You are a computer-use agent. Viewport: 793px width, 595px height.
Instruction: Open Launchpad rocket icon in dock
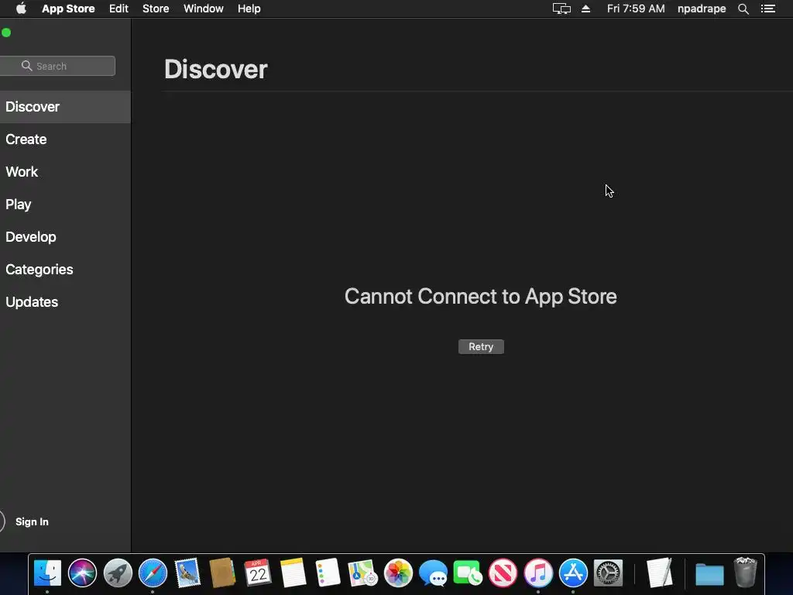[x=118, y=573]
